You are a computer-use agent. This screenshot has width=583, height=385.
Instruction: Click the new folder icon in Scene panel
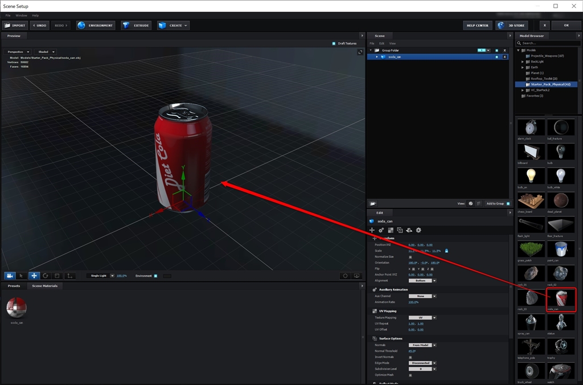pyautogui.click(x=372, y=203)
